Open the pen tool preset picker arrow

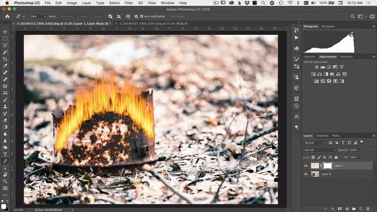tap(24, 16)
